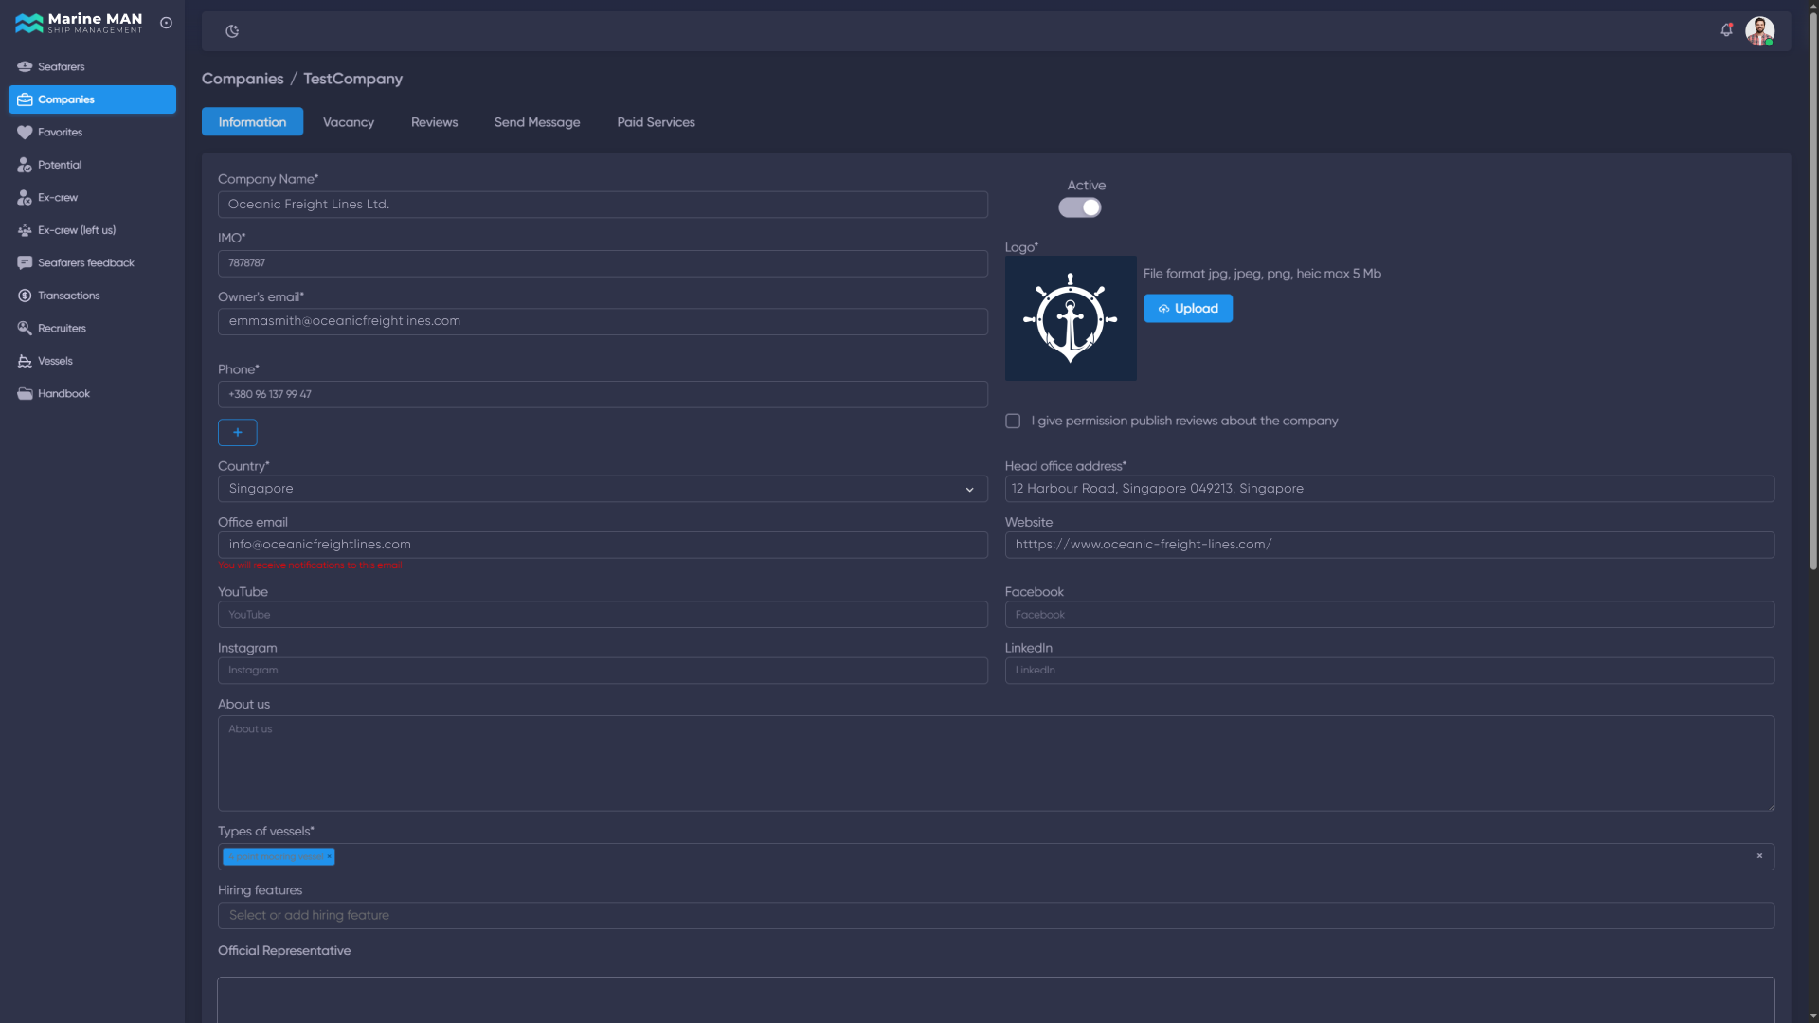Clear all selected vessel types
The image size is (1819, 1023).
click(1759, 856)
